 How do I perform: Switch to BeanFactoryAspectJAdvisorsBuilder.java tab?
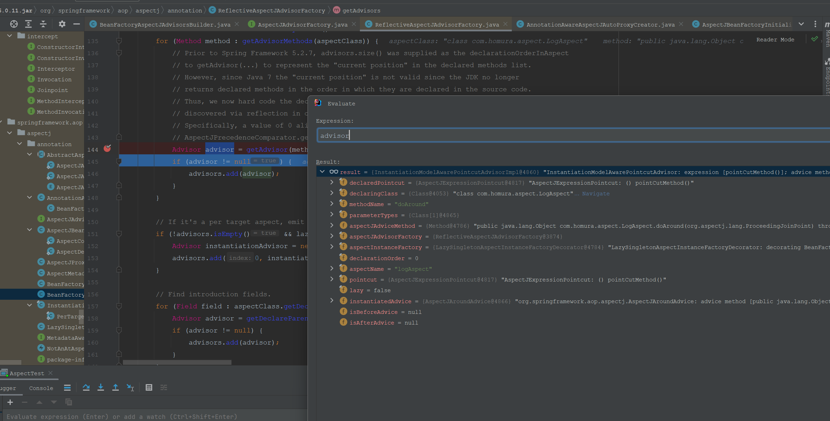[x=165, y=24]
